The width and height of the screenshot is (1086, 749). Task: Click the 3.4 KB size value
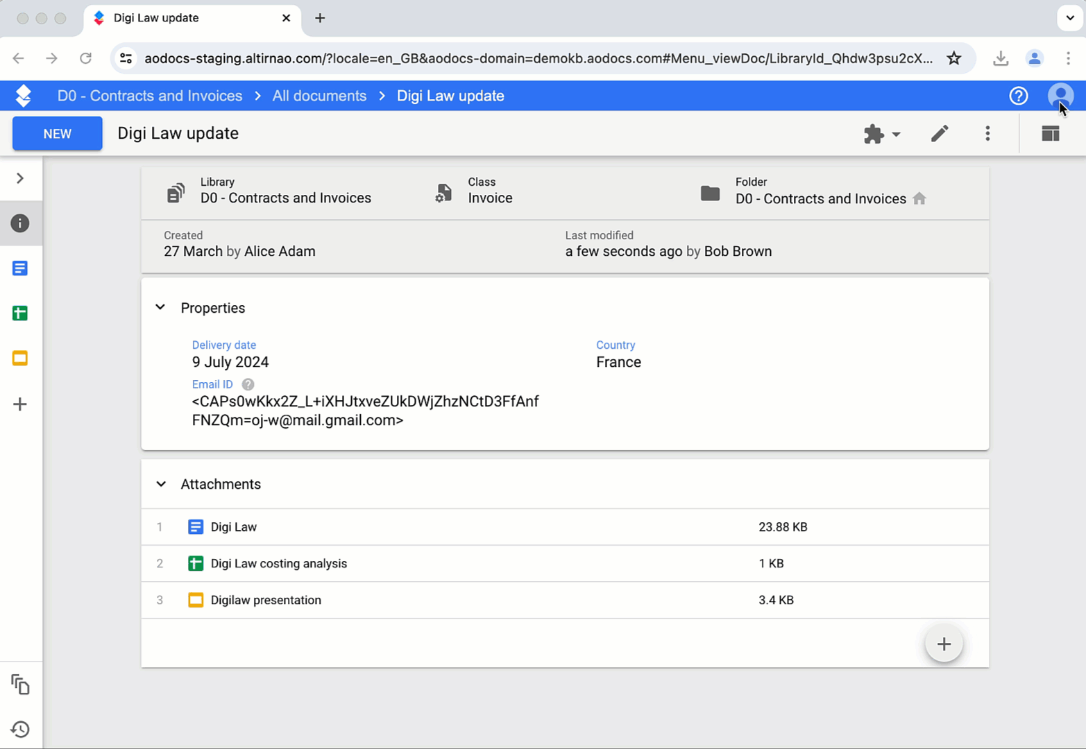[x=776, y=601]
